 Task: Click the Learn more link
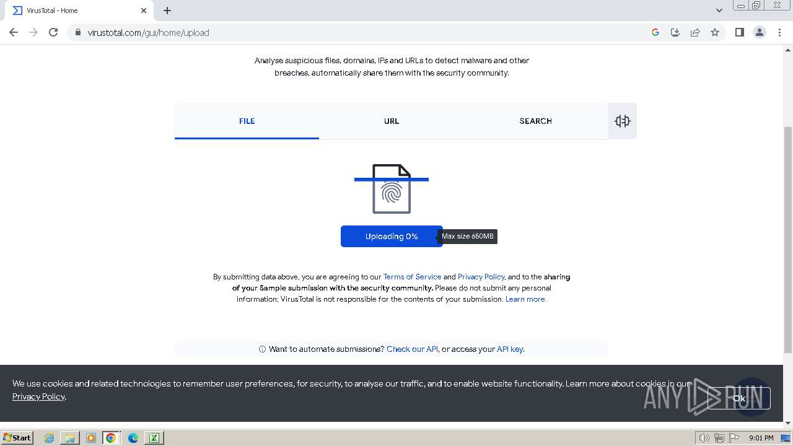(x=525, y=299)
